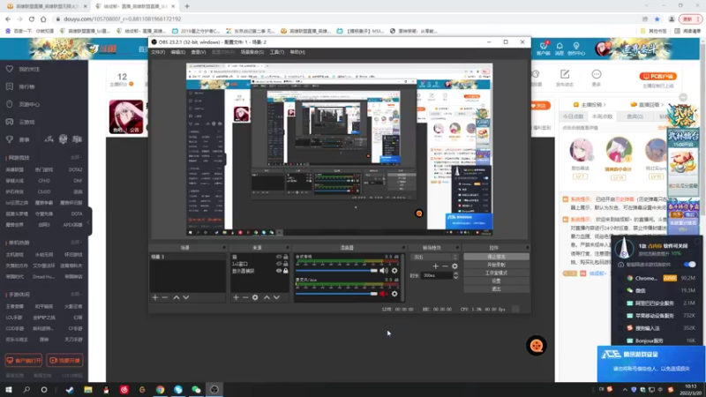Open 麦克风/Aux settings gear in mixer

pyautogui.click(x=394, y=294)
